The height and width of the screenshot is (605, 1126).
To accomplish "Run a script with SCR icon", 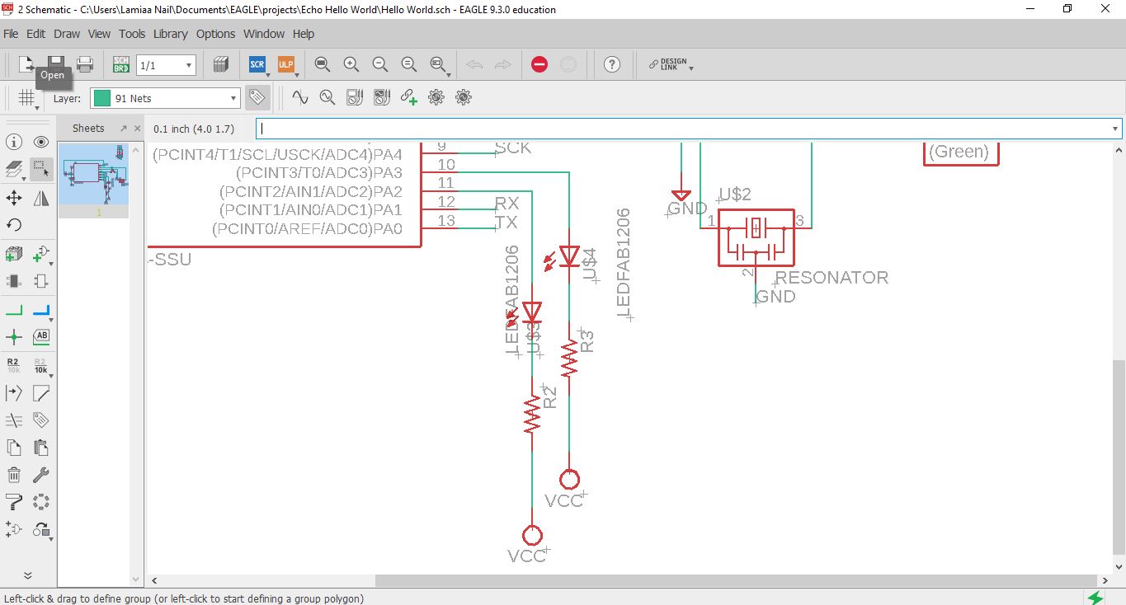I will click(257, 64).
